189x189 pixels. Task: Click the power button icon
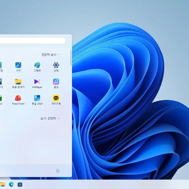click(58, 171)
